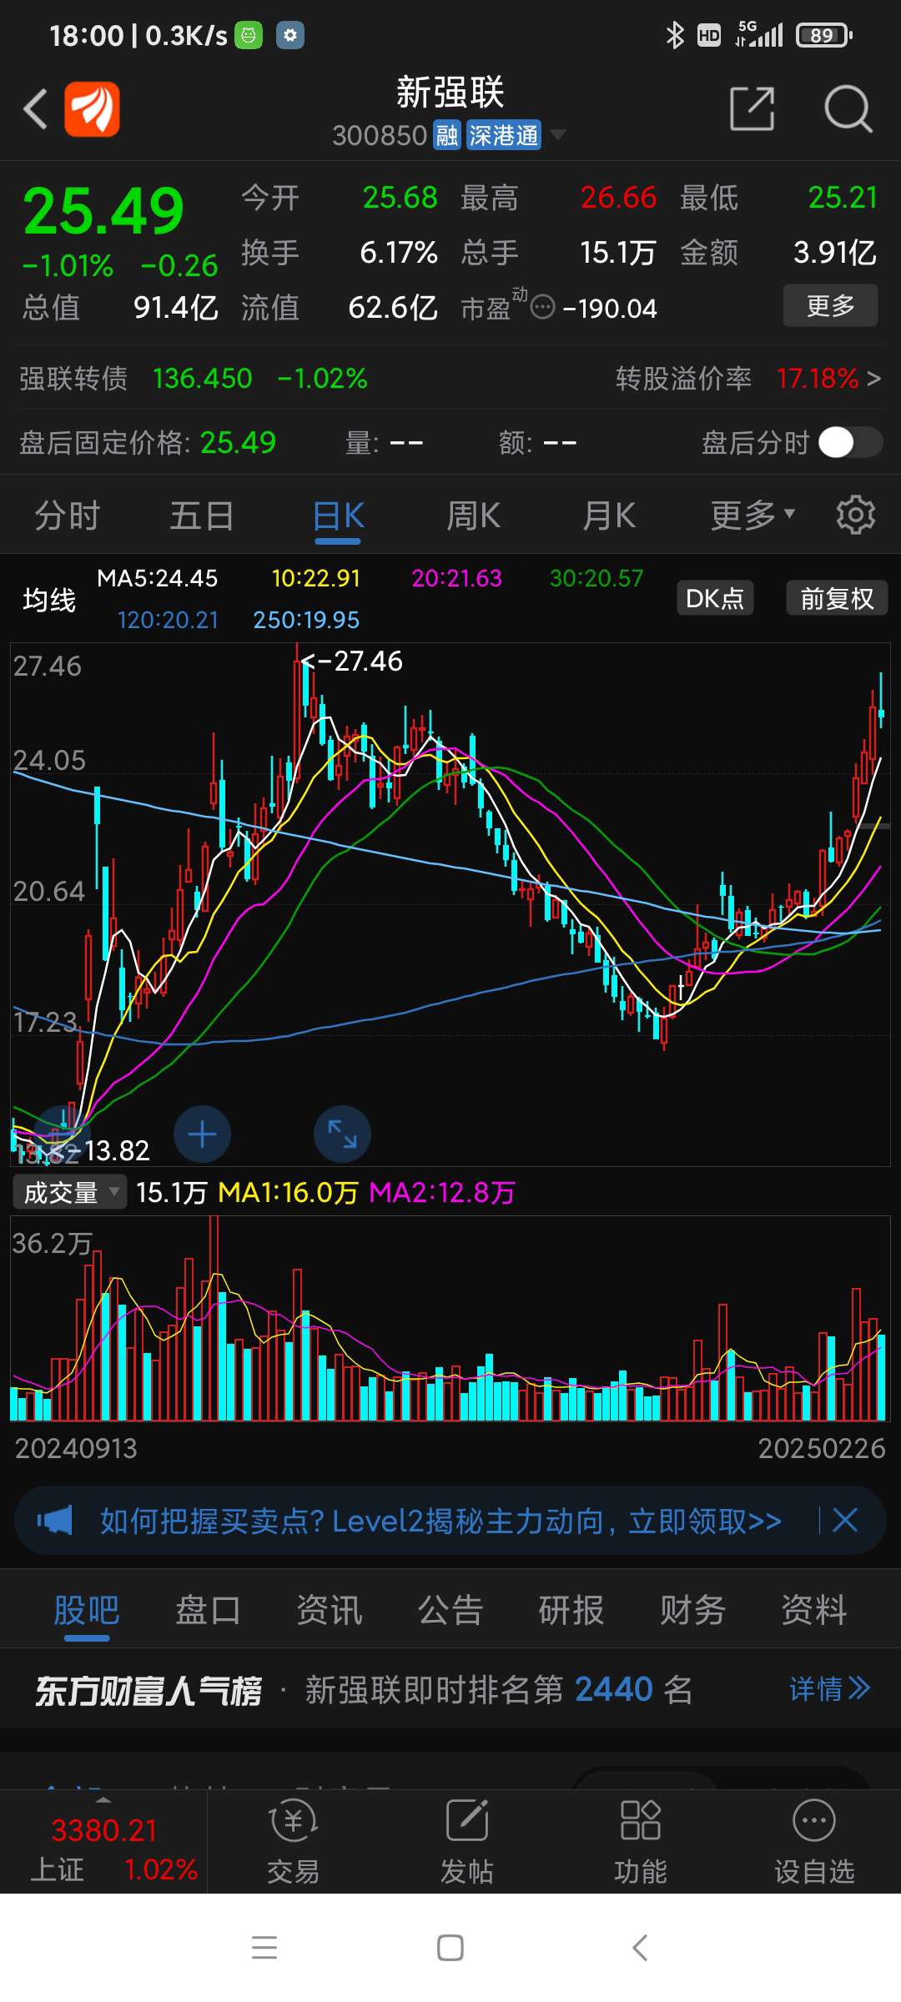
Task: Tap the plus zoom button on chart
Action: 202,1134
